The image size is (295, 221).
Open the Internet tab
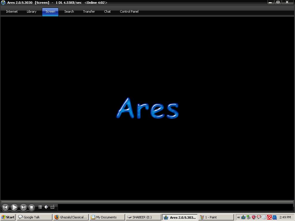coord(12,12)
